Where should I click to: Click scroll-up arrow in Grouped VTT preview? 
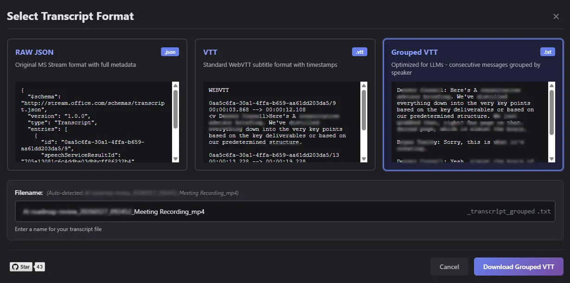[551, 85]
